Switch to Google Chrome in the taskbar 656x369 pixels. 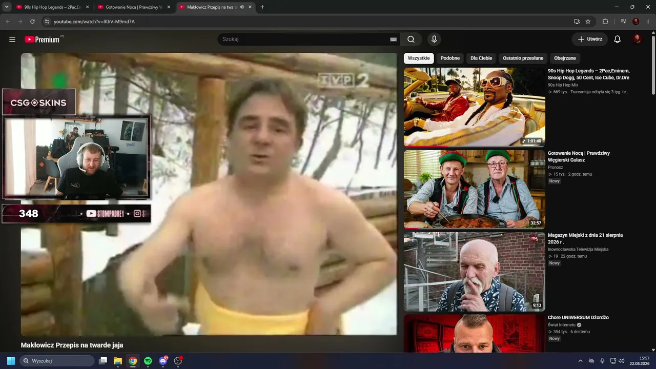pyautogui.click(x=133, y=361)
